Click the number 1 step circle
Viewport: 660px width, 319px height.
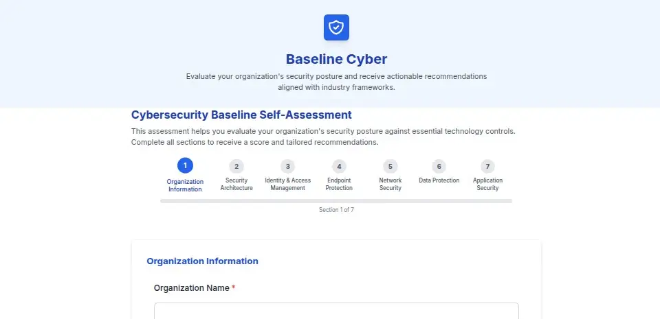point(185,166)
